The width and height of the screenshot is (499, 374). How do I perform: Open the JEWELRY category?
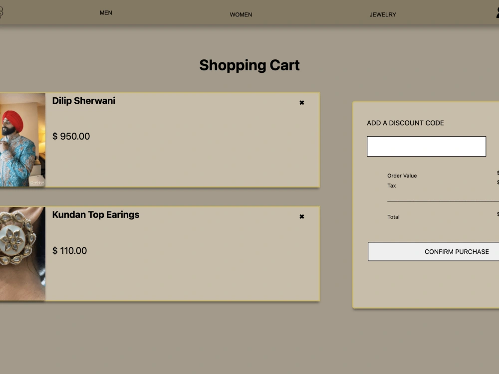pos(383,14)
